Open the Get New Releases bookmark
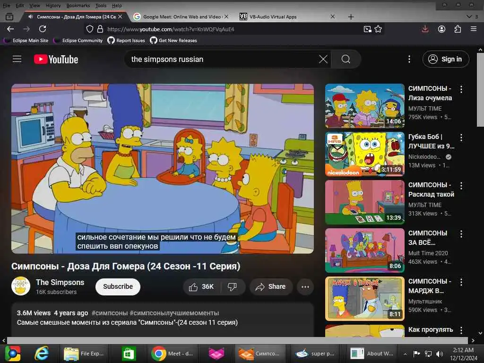The width and height of the screenshot is (484, 363). point(173,41)
